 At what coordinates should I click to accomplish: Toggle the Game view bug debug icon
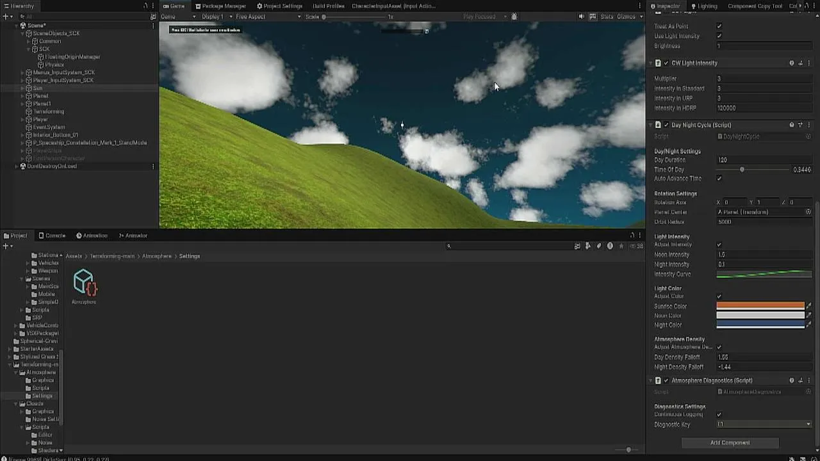(x=514, y=17)
